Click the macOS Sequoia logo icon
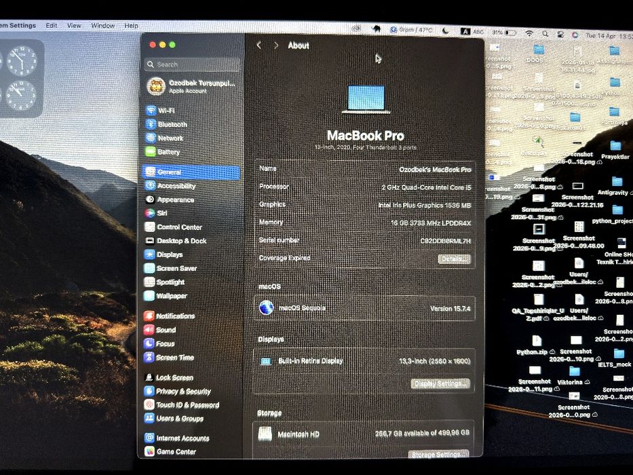The height and width of the screenshot is (475, 633). (x=267, y=308)
